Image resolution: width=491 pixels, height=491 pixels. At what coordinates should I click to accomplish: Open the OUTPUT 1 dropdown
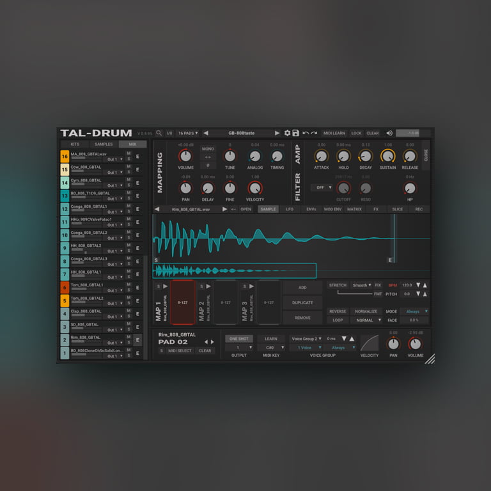239,348
